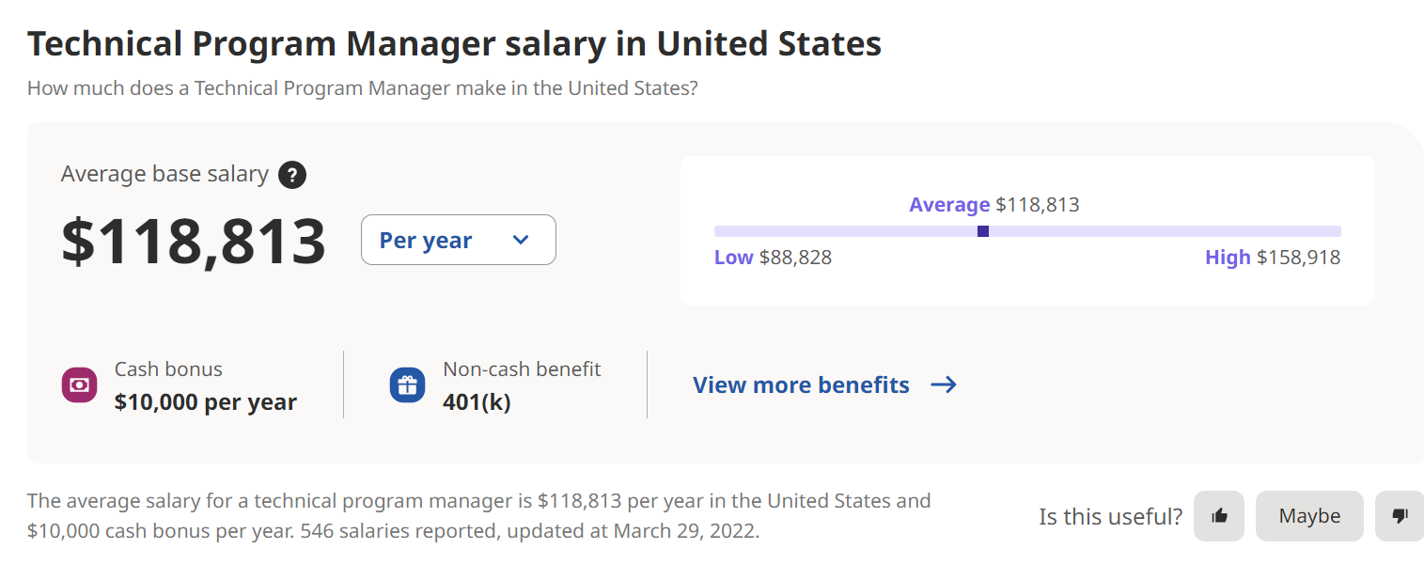Click the Average base salary label

[x=164, y=174]
